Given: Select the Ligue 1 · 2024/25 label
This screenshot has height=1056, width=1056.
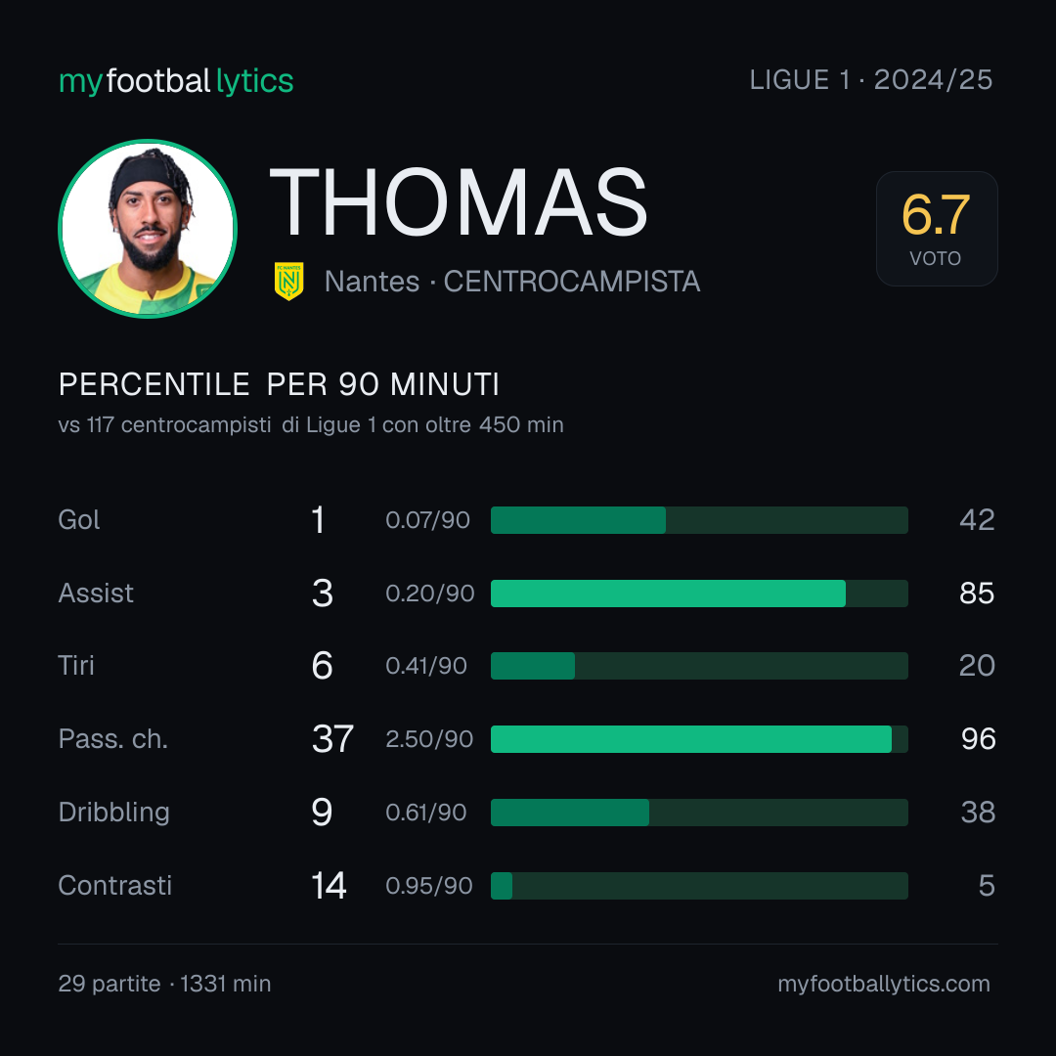Looking at the screenshot, I should (x=871, y=79).
